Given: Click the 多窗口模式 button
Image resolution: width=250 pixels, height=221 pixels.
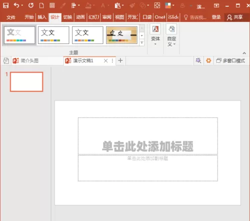Looking at the screenshot, I should (230, 60).
